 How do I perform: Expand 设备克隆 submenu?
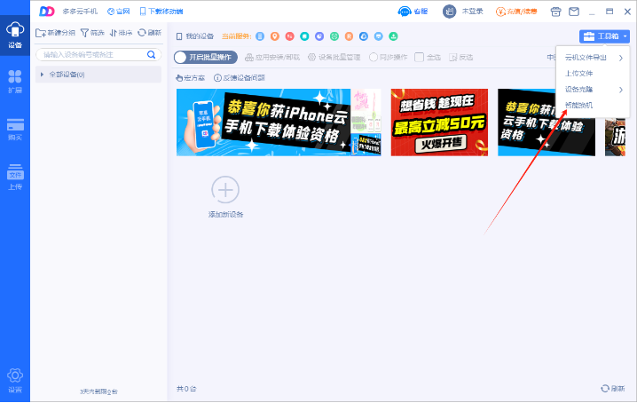[x=593, y=90]
